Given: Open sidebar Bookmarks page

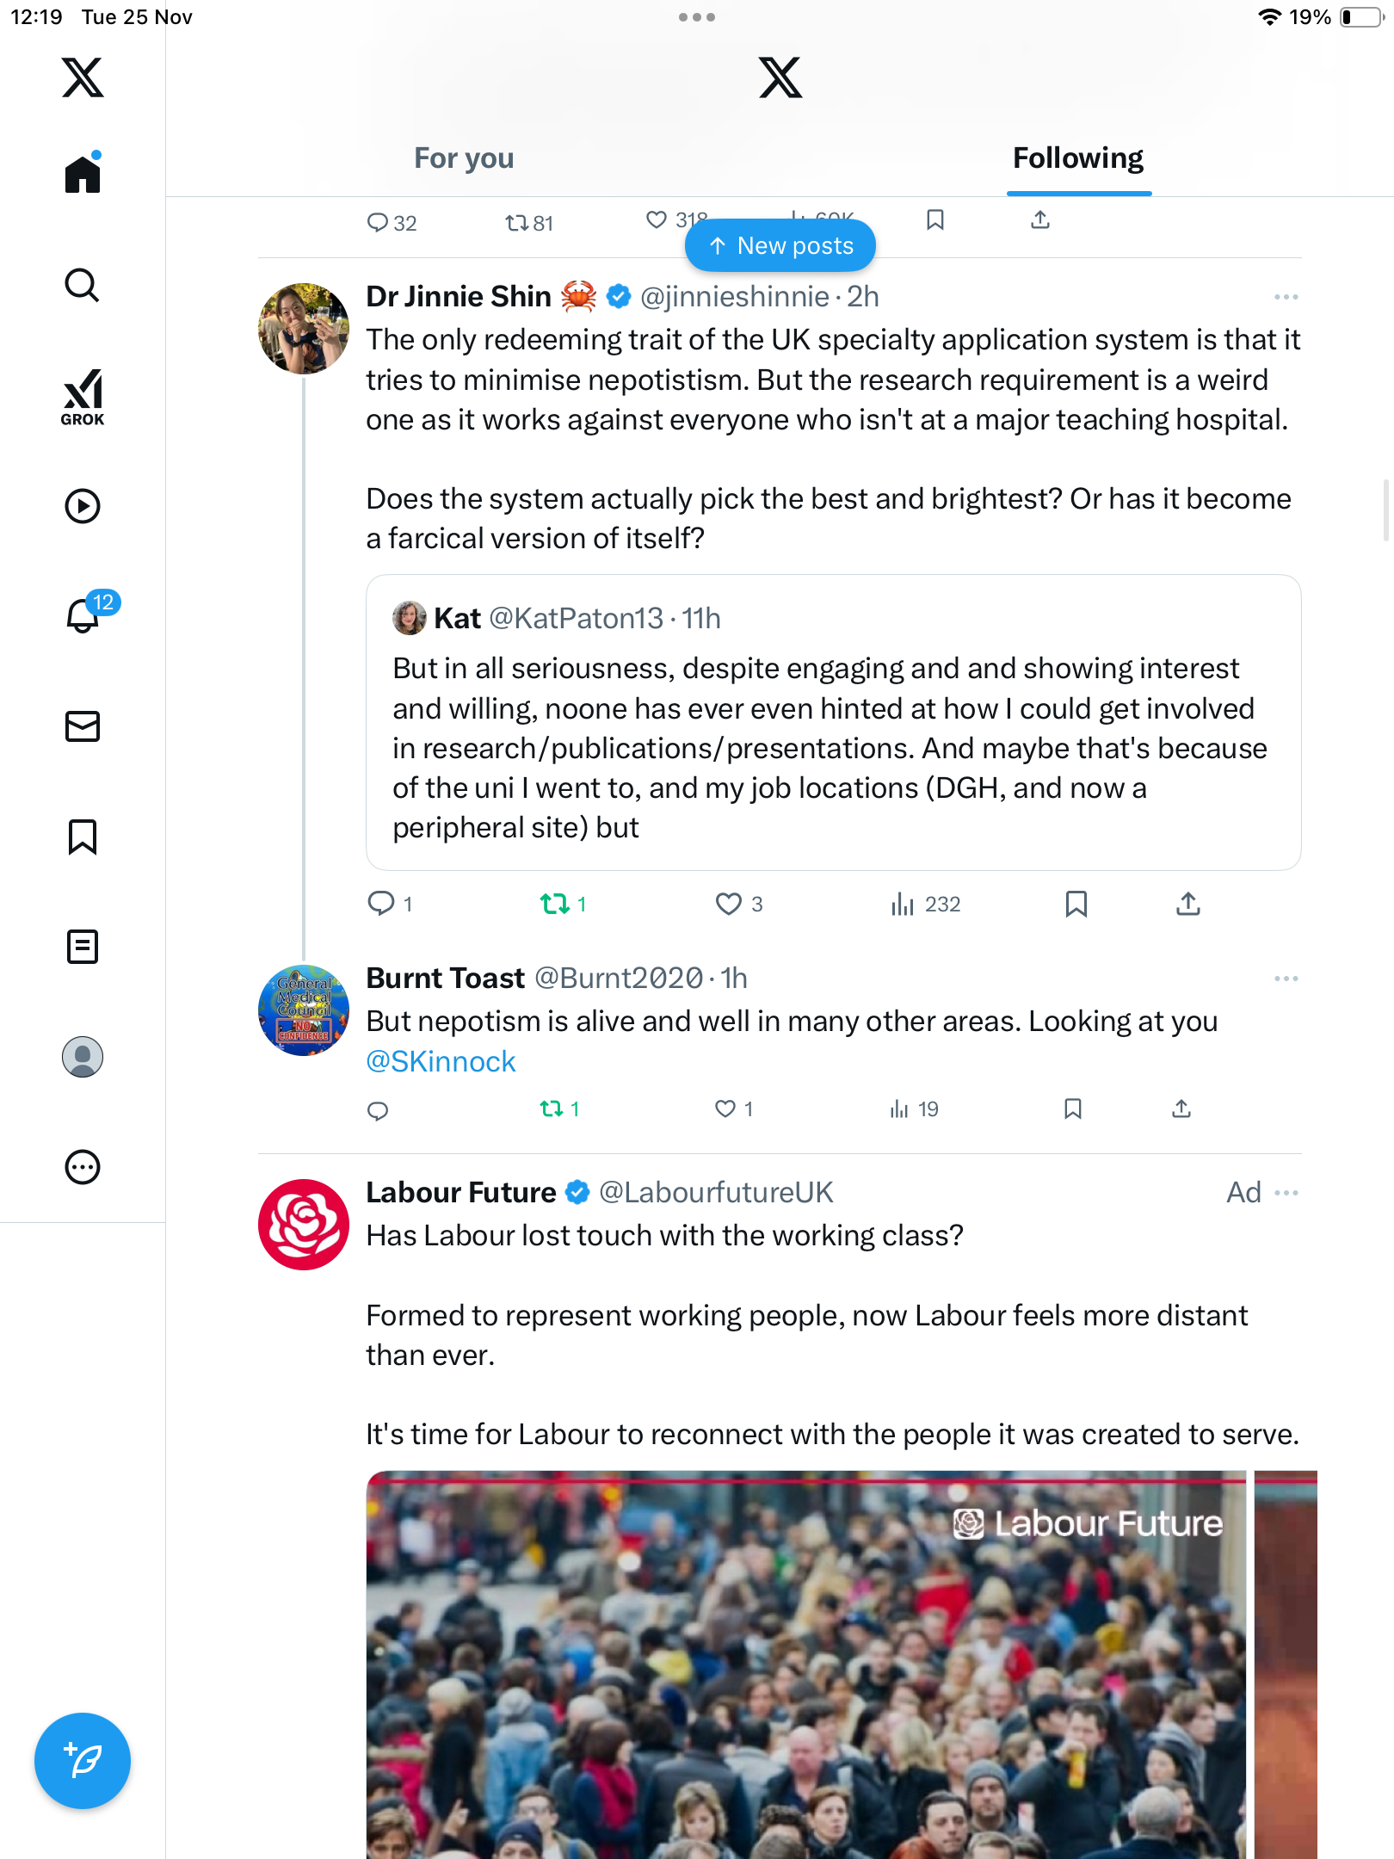Looking at the screenshot, I should (x=83, y=837).
